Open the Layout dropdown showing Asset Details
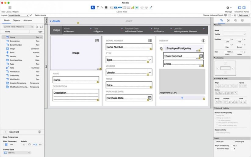 [x=19, y=15]
